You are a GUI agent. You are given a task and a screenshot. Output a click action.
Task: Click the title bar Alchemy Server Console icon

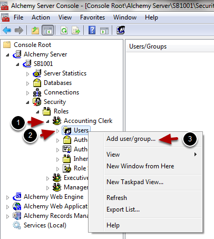[5, 6]
